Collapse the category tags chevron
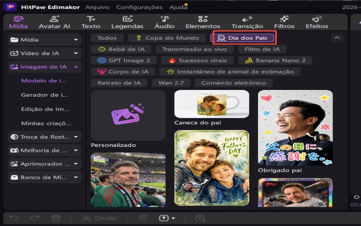 pyautogui.click(x=337, y=38)
